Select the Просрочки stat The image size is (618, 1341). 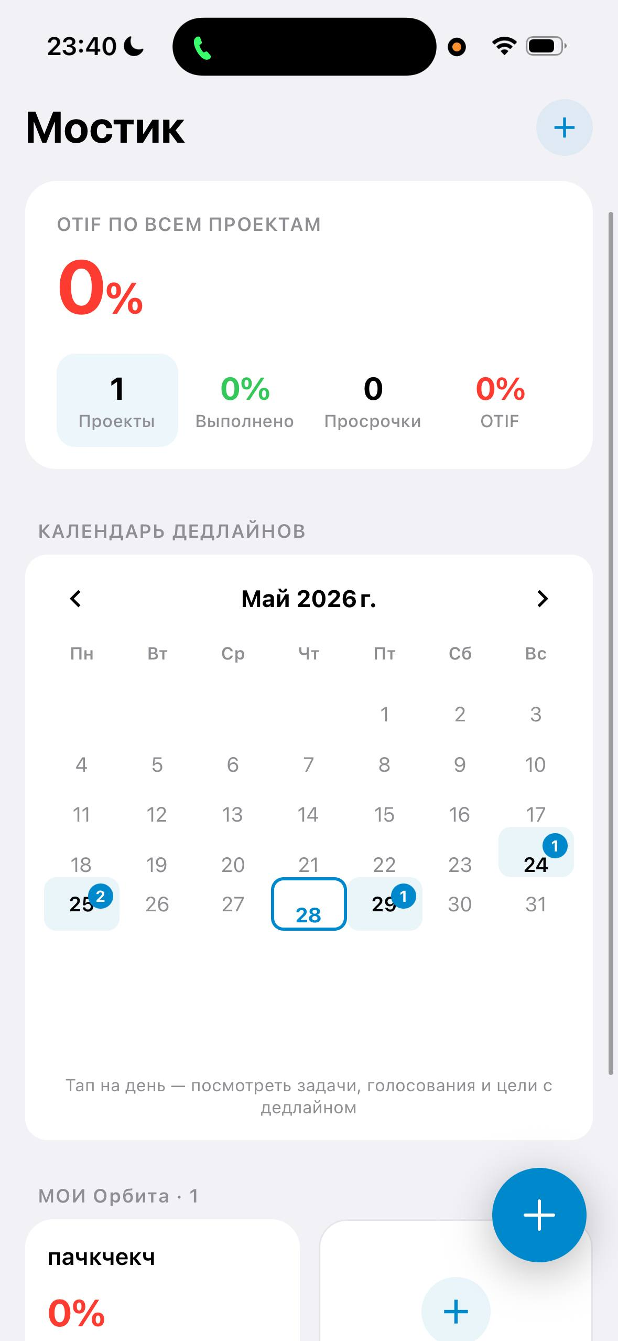click(373, 401)
